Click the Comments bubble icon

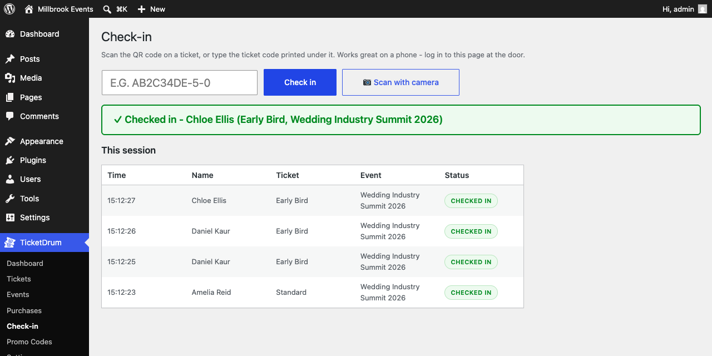pos(10,116)
